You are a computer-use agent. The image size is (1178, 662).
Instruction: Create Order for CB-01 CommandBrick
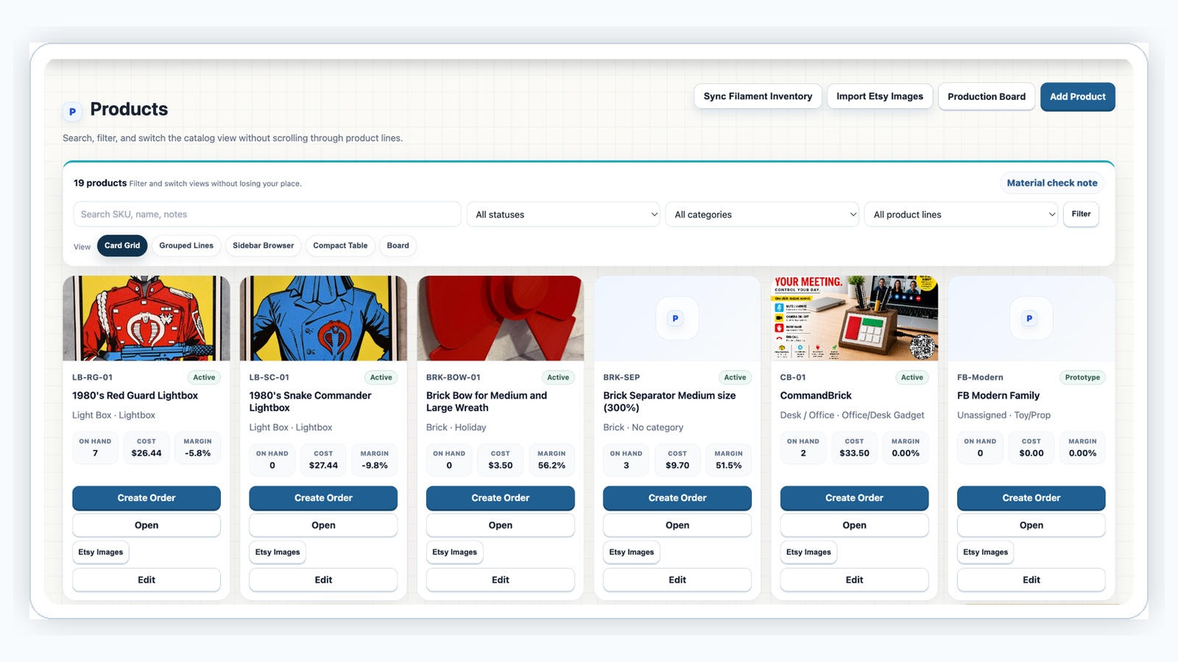pos(855,498)
